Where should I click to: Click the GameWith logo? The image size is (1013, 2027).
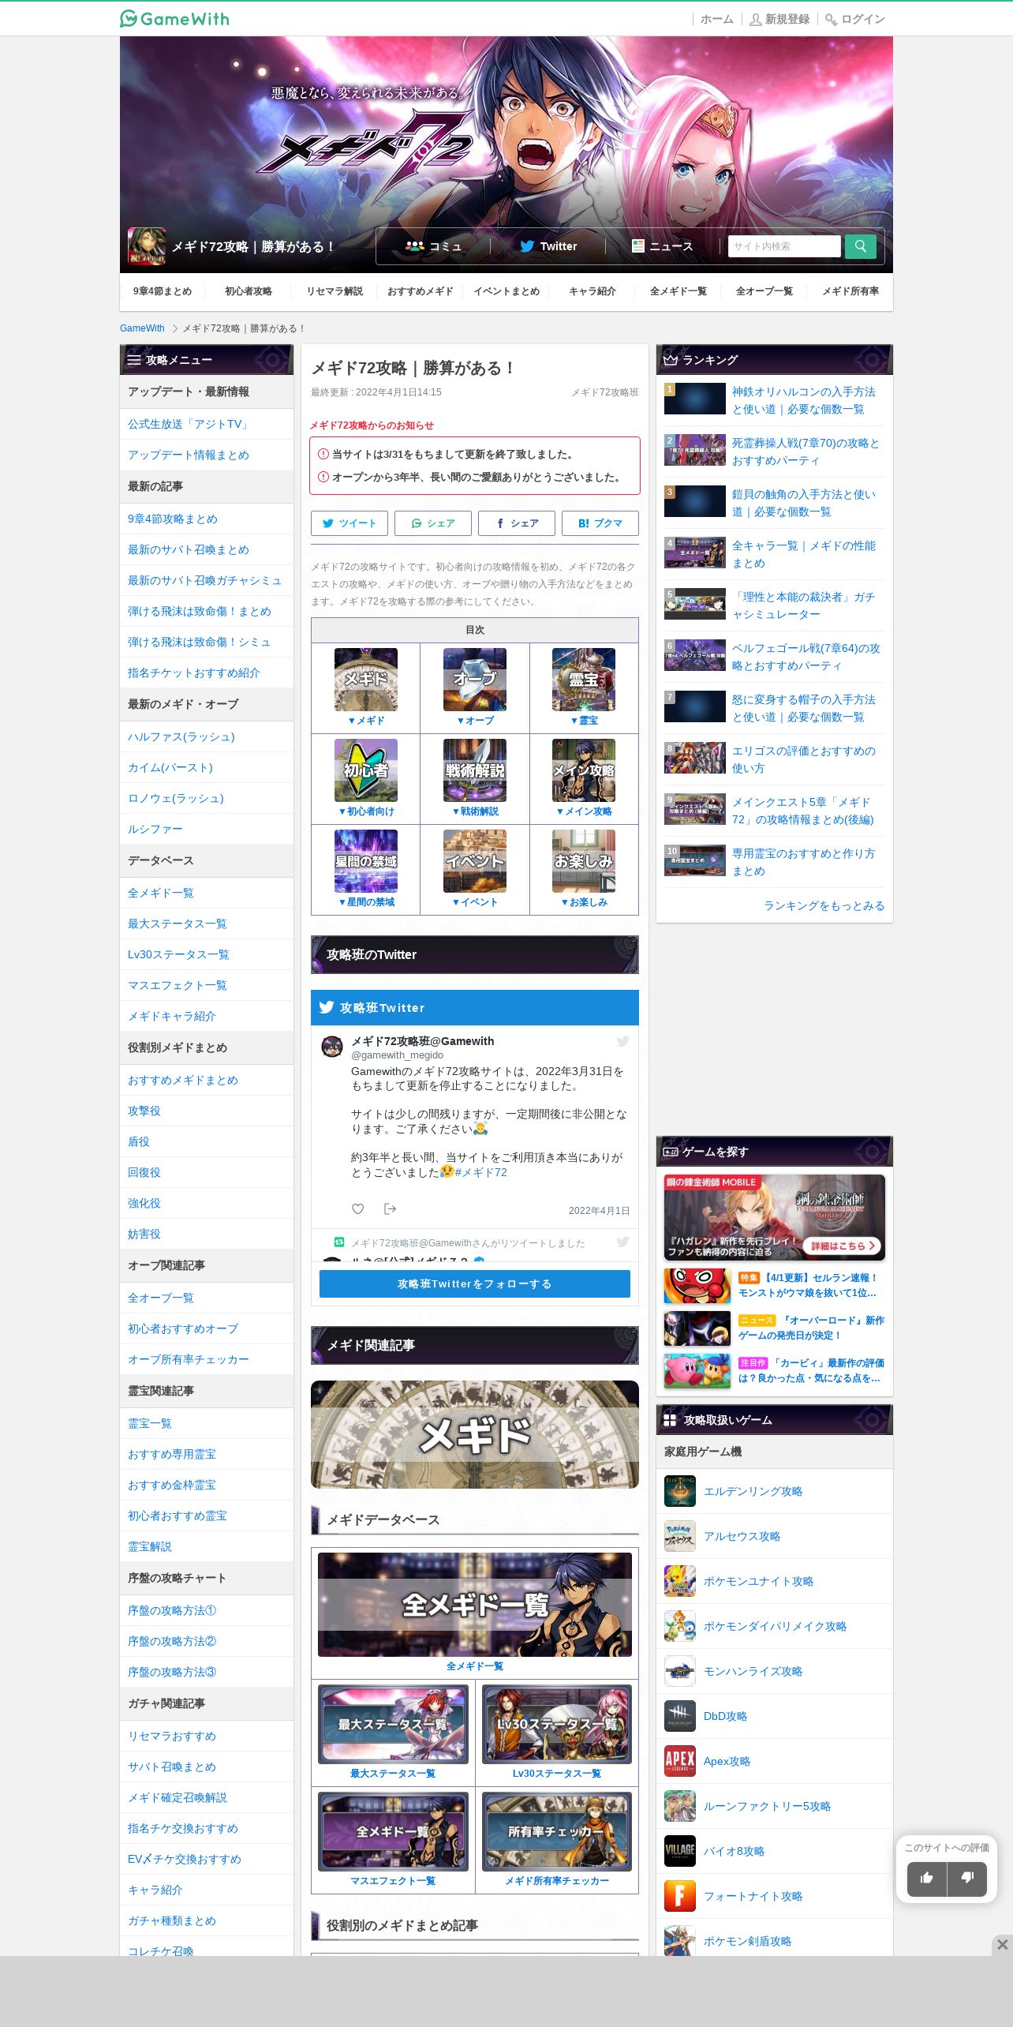(x=174, y=18)
